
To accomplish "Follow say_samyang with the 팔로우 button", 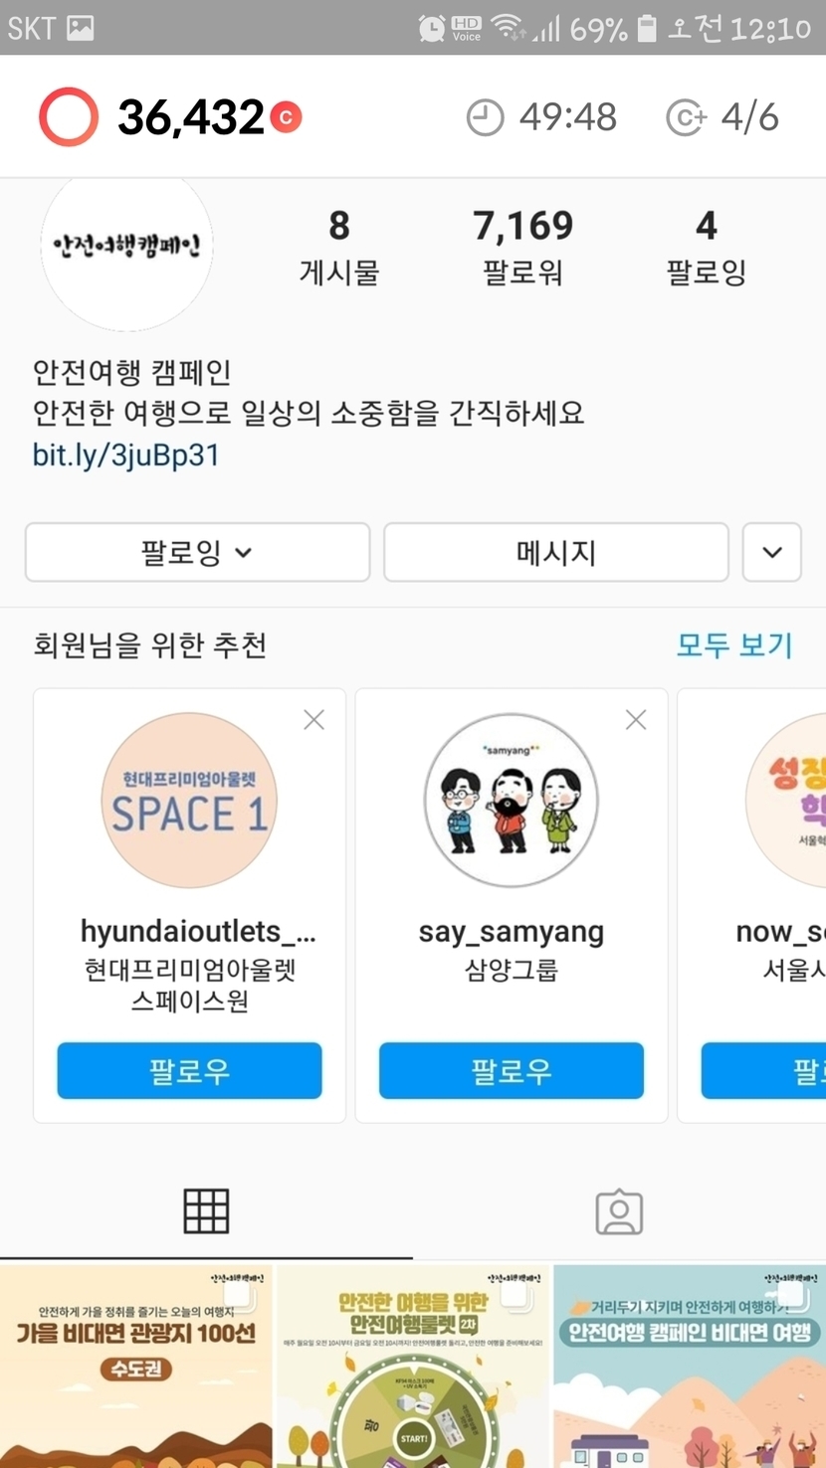I will (512, 1070).
